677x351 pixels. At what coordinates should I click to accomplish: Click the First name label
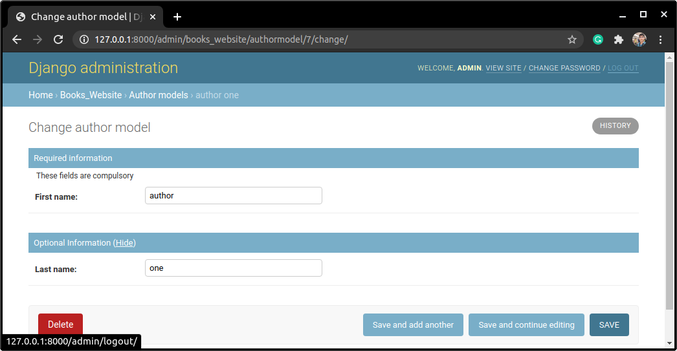[x=56, y=197]
